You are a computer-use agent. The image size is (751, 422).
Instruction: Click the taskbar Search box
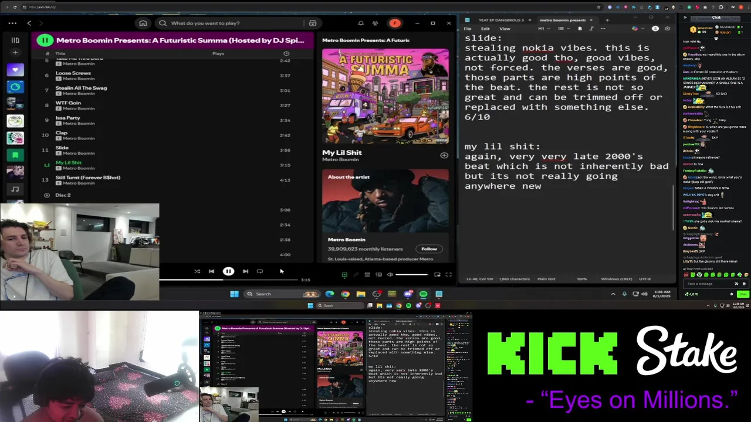pos(283,294)
